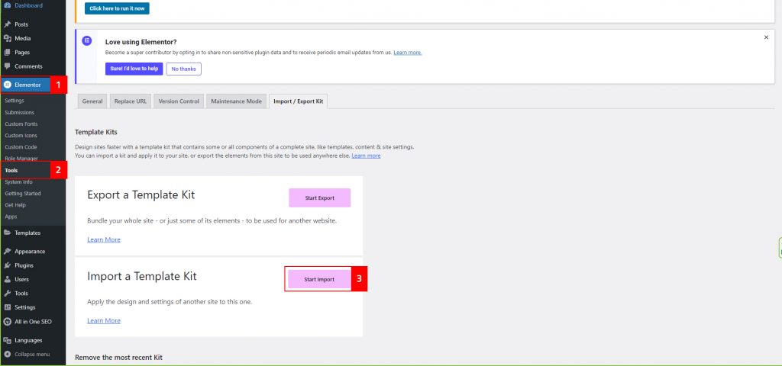Click the Languages menu label
This screenshot has height=366, width=782.
point(28,340)
